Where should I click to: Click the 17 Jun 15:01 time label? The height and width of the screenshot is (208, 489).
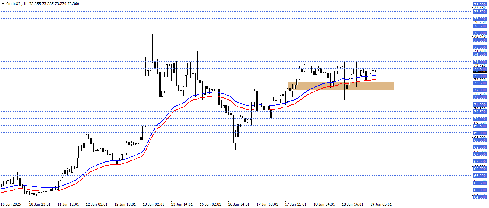point(296,204)
